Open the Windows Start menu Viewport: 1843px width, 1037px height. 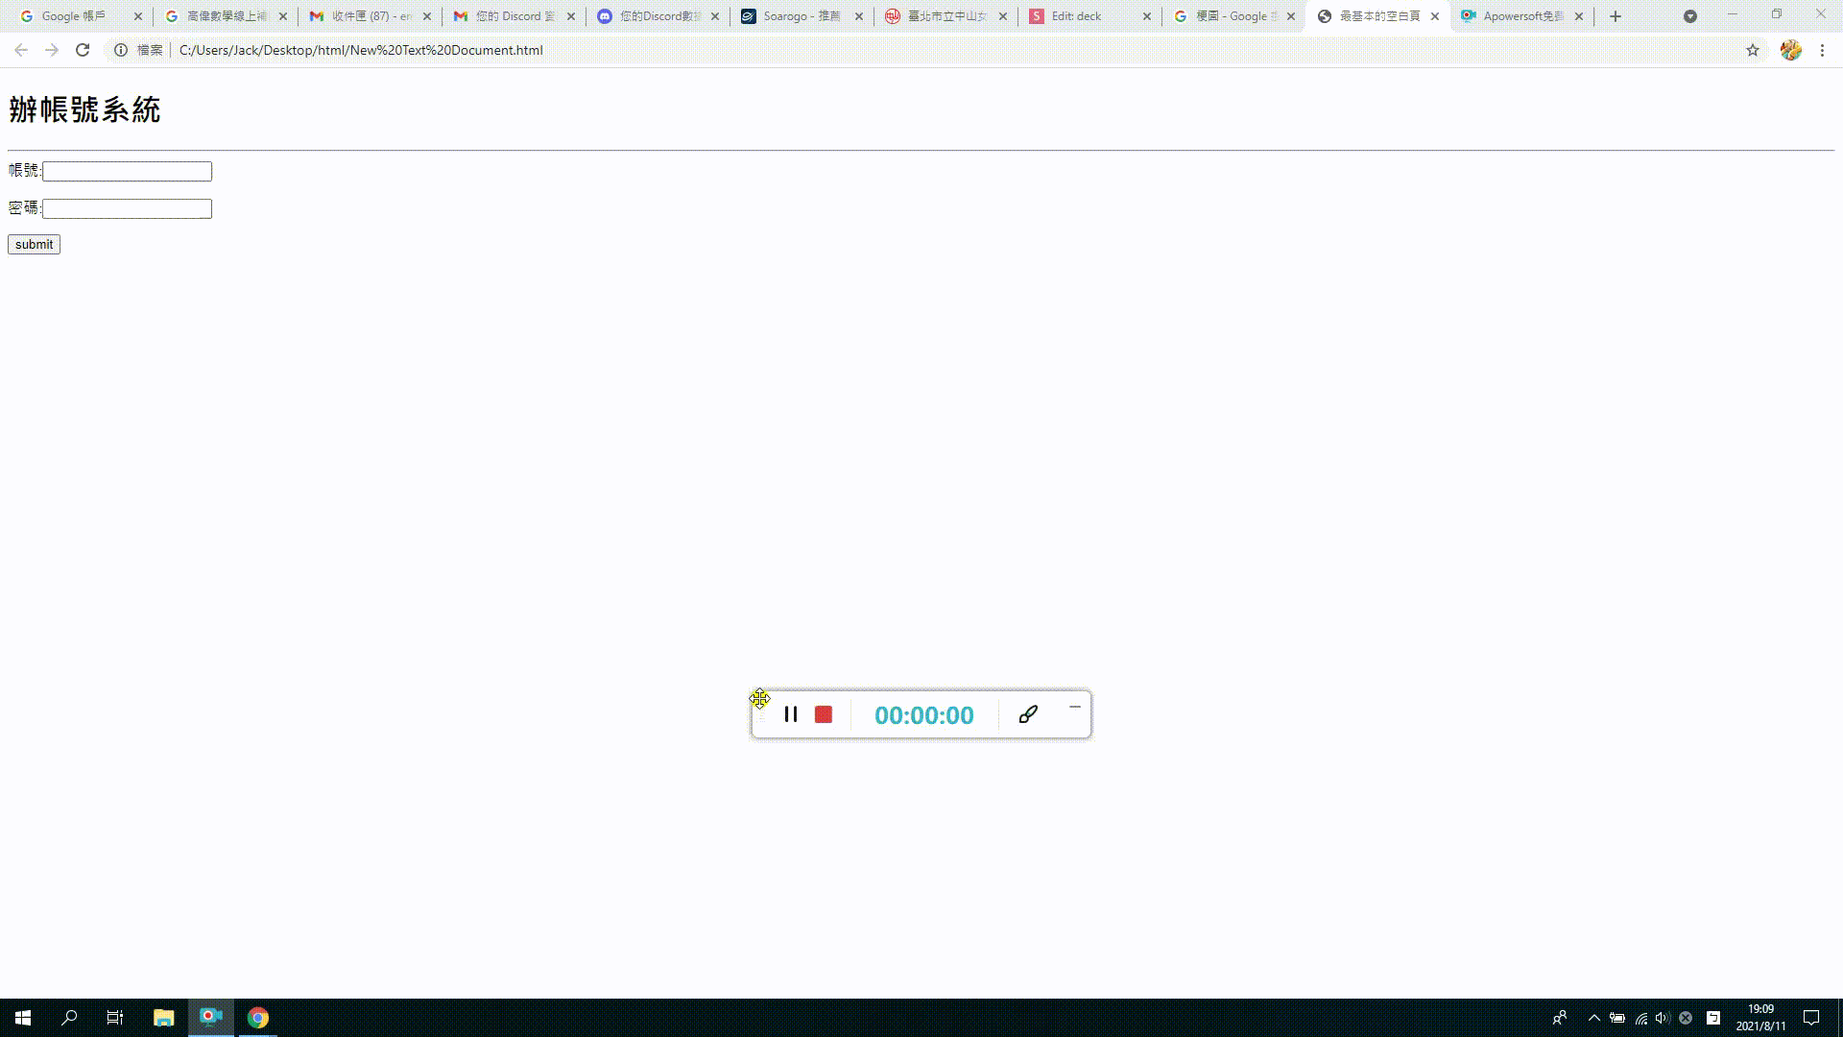[23, 1018]
